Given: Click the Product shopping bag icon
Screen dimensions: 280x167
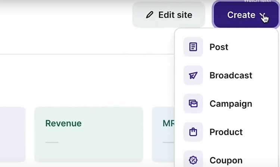Looking at the screenshot, I should point(193,132).
